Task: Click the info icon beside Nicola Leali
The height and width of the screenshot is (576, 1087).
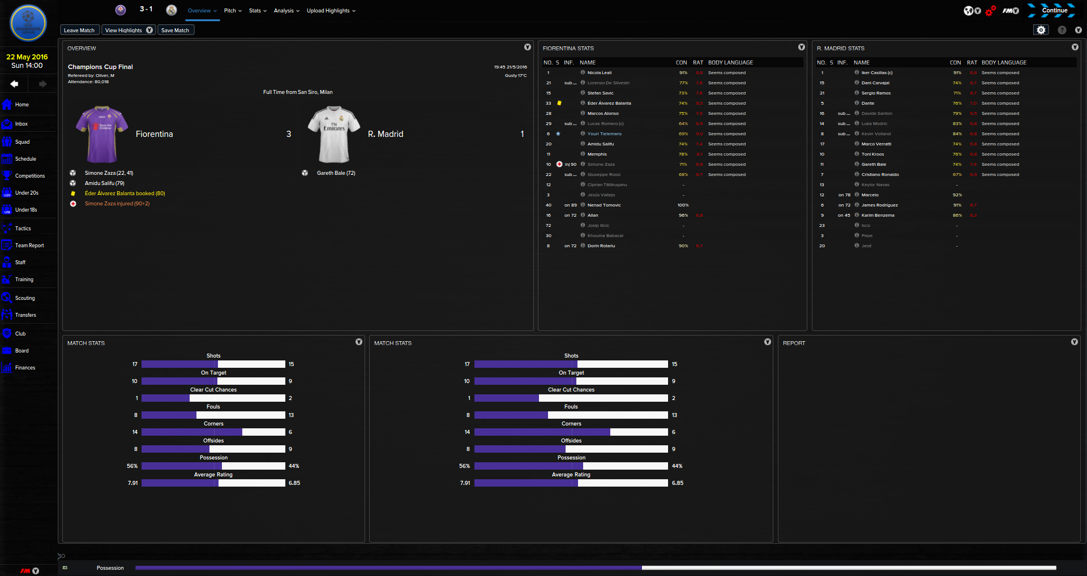Action: point(583,72)
